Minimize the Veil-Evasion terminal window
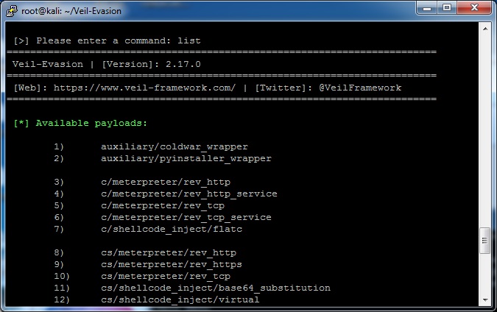Screen dimensions: 497x312 click(x=426, y=7)
